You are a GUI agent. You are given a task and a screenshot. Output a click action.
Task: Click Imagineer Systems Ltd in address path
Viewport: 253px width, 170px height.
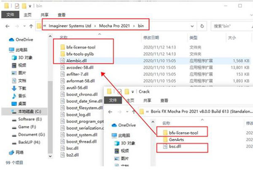point(70,26)
